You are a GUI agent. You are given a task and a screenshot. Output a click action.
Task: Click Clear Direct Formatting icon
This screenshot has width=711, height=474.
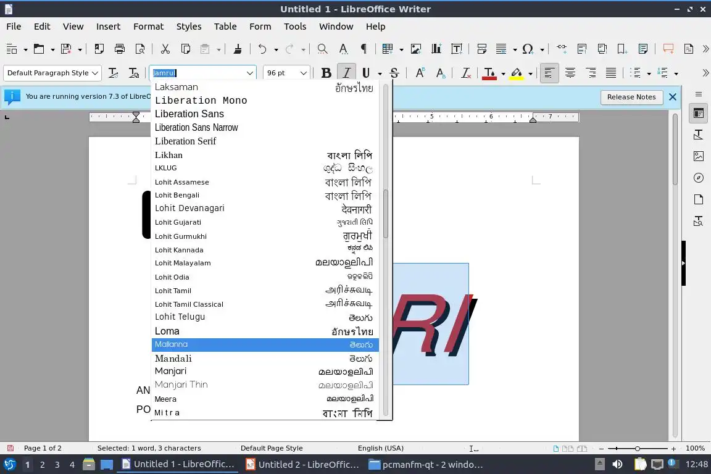466,73
